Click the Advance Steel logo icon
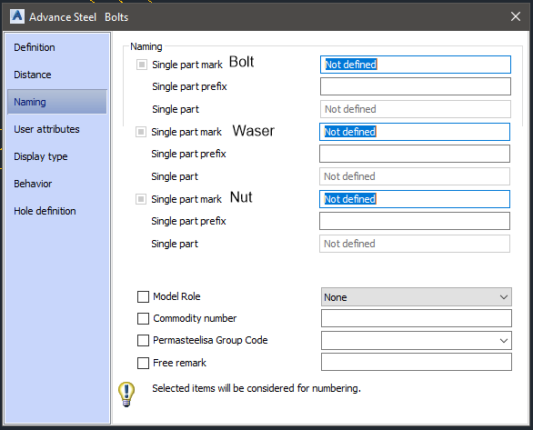533x430 pixels. [x=17, y=16]
